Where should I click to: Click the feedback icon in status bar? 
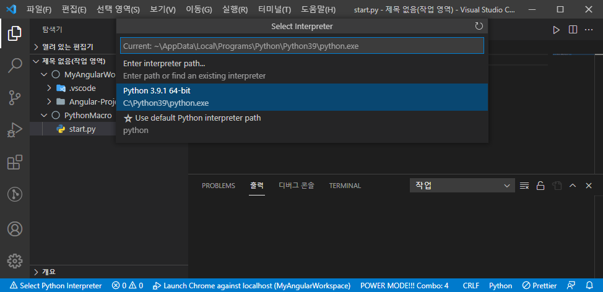coord(571,286)
